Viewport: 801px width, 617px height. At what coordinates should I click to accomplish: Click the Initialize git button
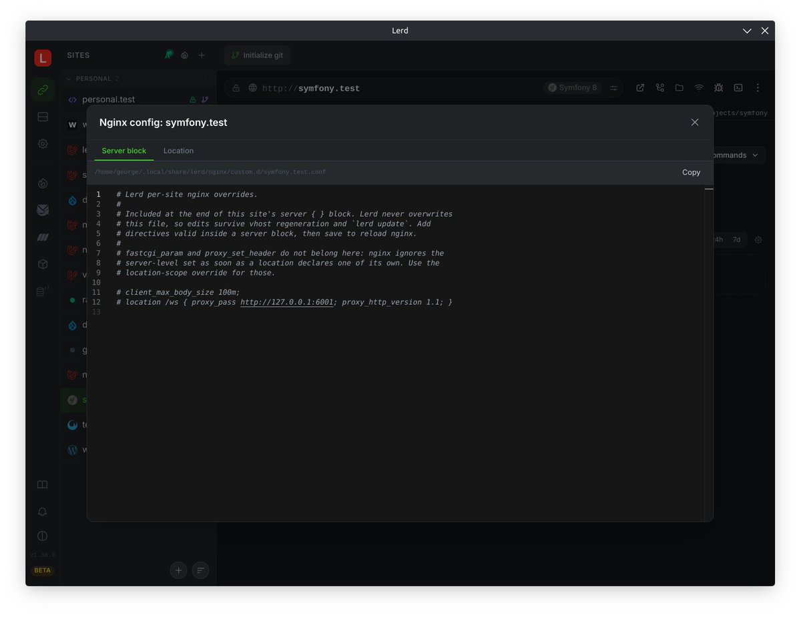(x=257, y=55)
